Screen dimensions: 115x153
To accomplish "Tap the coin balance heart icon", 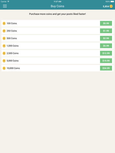I will (x=111, y=6).
